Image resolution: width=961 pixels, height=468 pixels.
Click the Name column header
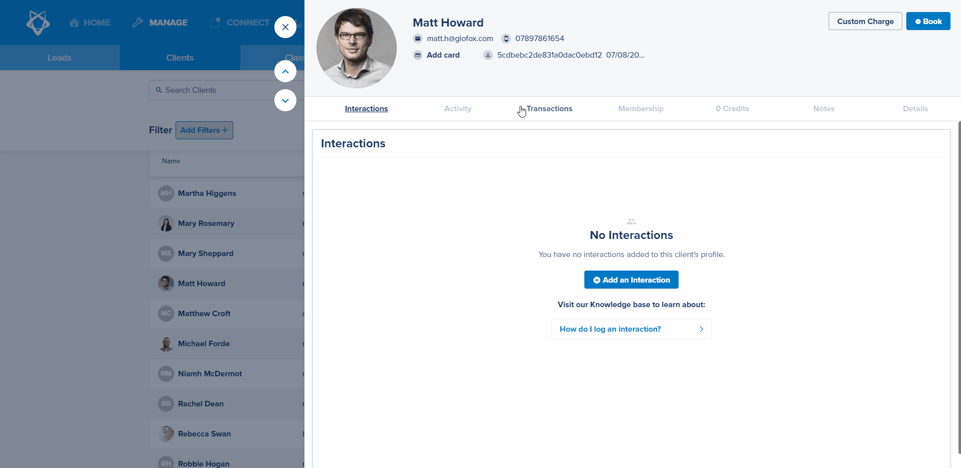coord(171,161)
